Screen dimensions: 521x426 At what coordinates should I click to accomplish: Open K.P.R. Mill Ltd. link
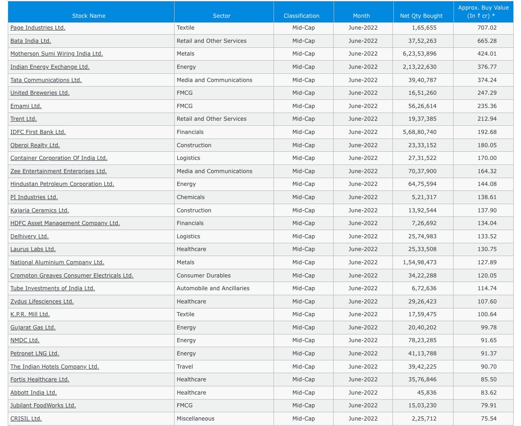[x=30, y=314]
